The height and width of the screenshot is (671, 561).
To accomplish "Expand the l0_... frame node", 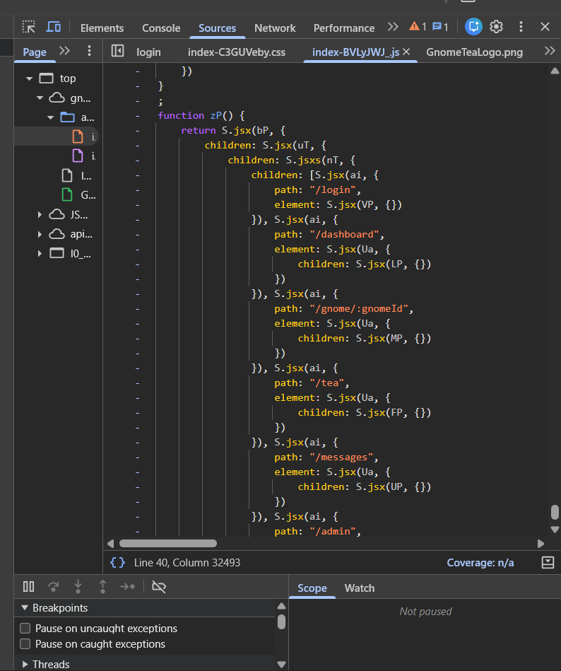I will tap(40, 253).
